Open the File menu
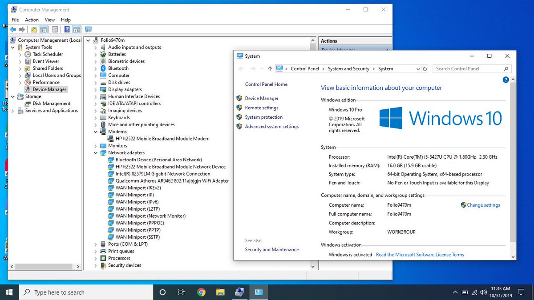 click(x=15, y=20)
